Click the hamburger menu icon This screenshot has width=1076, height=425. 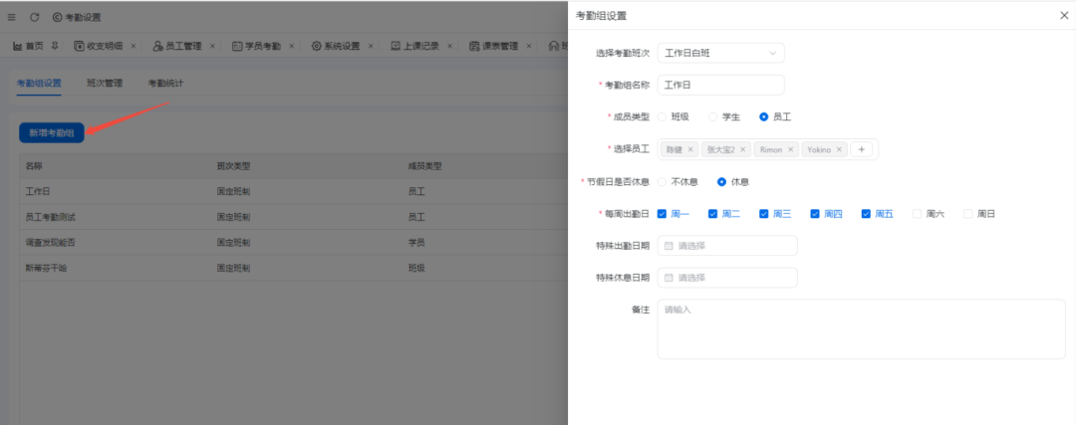pos(12,17)
